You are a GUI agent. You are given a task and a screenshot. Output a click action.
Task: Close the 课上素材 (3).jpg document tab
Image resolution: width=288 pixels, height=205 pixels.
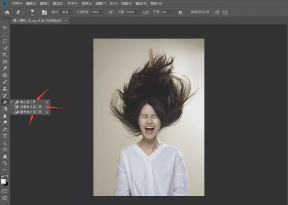(66, 20)
